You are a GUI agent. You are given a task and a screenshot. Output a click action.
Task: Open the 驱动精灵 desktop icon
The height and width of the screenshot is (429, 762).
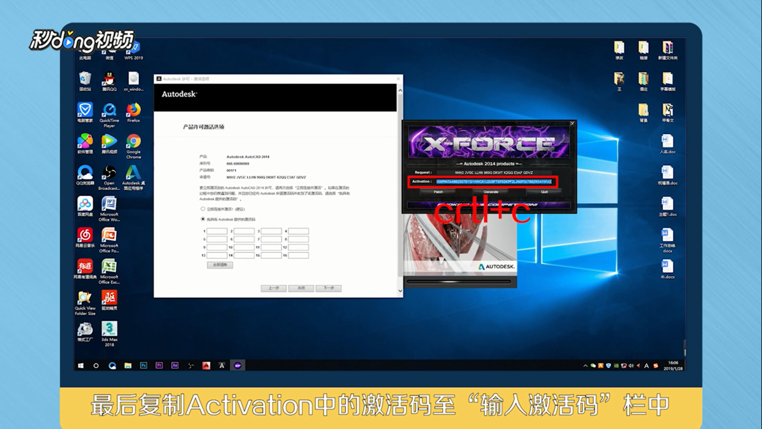point(109,300)
